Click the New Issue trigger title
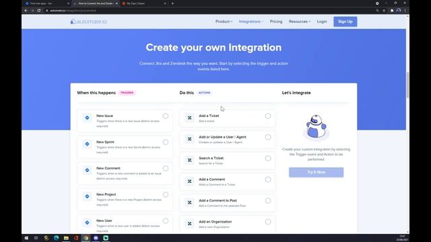Screen dimensions: 431x242 click(x=104, y=116)
